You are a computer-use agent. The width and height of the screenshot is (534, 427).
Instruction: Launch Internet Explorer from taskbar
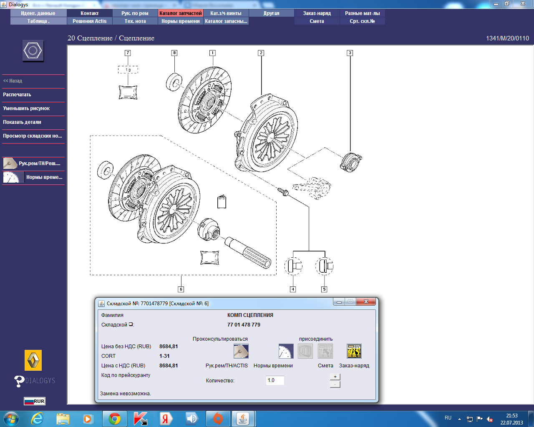[x=37, y=419]
